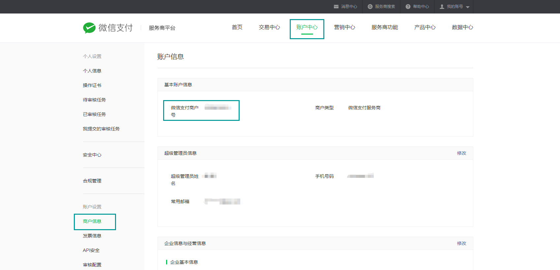Open 我的账号 menu text
Image resolution: width=560 pixels, height=270 pixels.
click(455, 7)
